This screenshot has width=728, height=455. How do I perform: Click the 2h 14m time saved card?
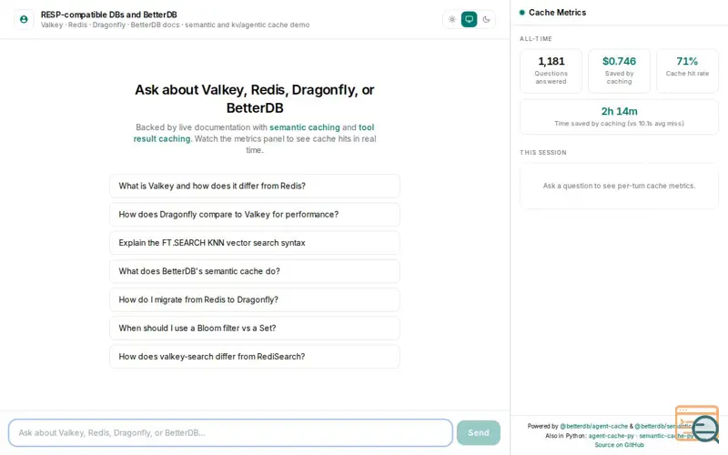point(619,116)
